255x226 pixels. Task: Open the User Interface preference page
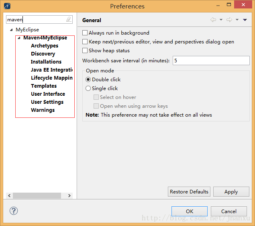pyautogui.click(x=48, y=94)
